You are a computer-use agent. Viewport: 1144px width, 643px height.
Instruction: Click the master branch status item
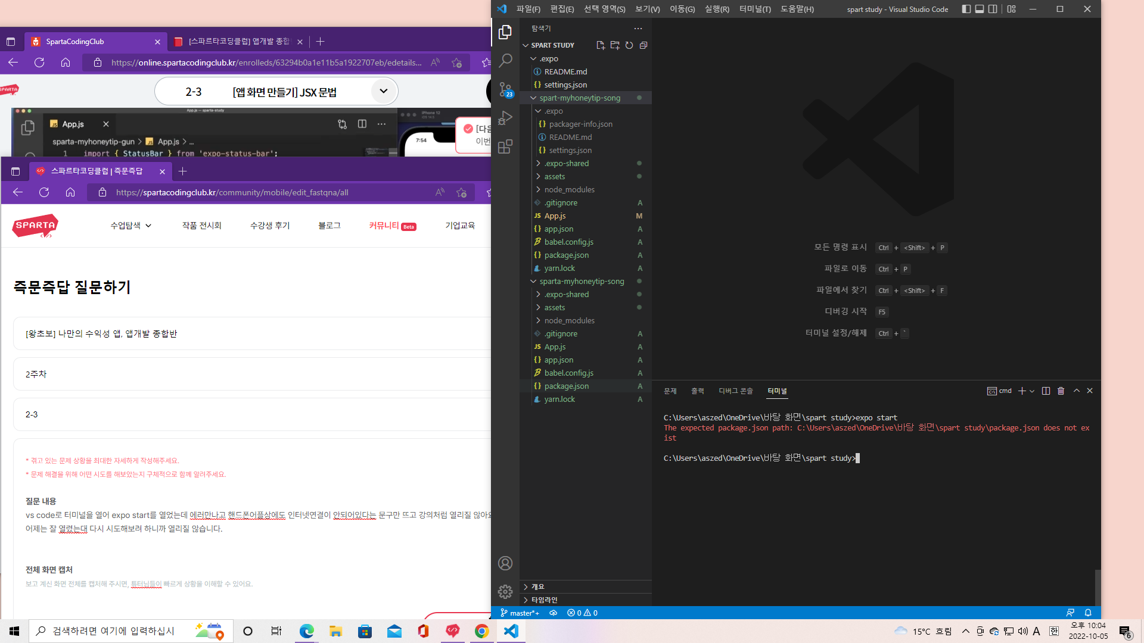pyautogui.click(x=520, y=613)
